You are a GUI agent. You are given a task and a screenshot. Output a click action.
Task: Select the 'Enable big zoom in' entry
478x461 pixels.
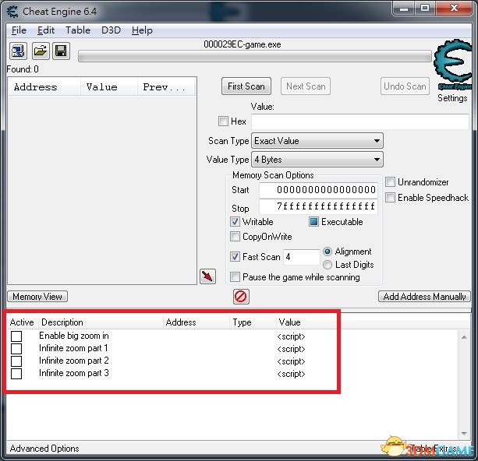pos(74,336)
